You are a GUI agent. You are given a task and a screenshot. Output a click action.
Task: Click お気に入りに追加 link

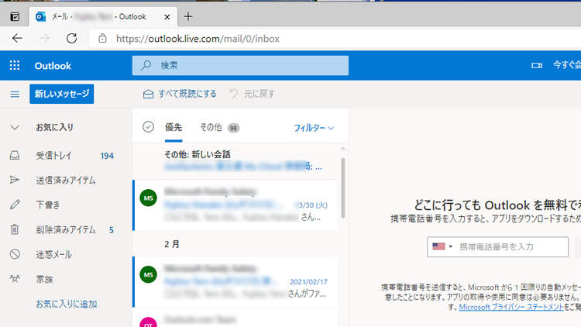(x=67, y=304)
